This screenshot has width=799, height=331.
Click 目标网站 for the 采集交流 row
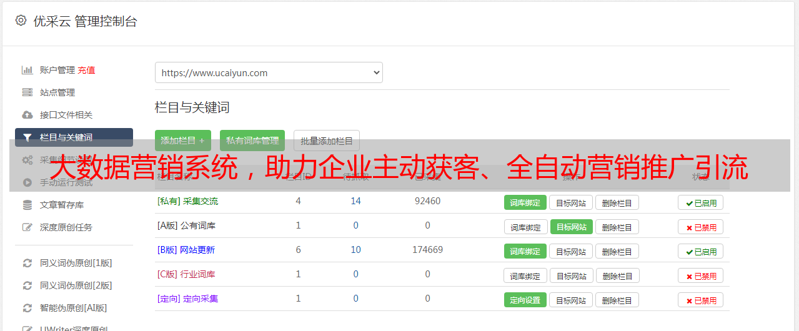tap(571, 202)
